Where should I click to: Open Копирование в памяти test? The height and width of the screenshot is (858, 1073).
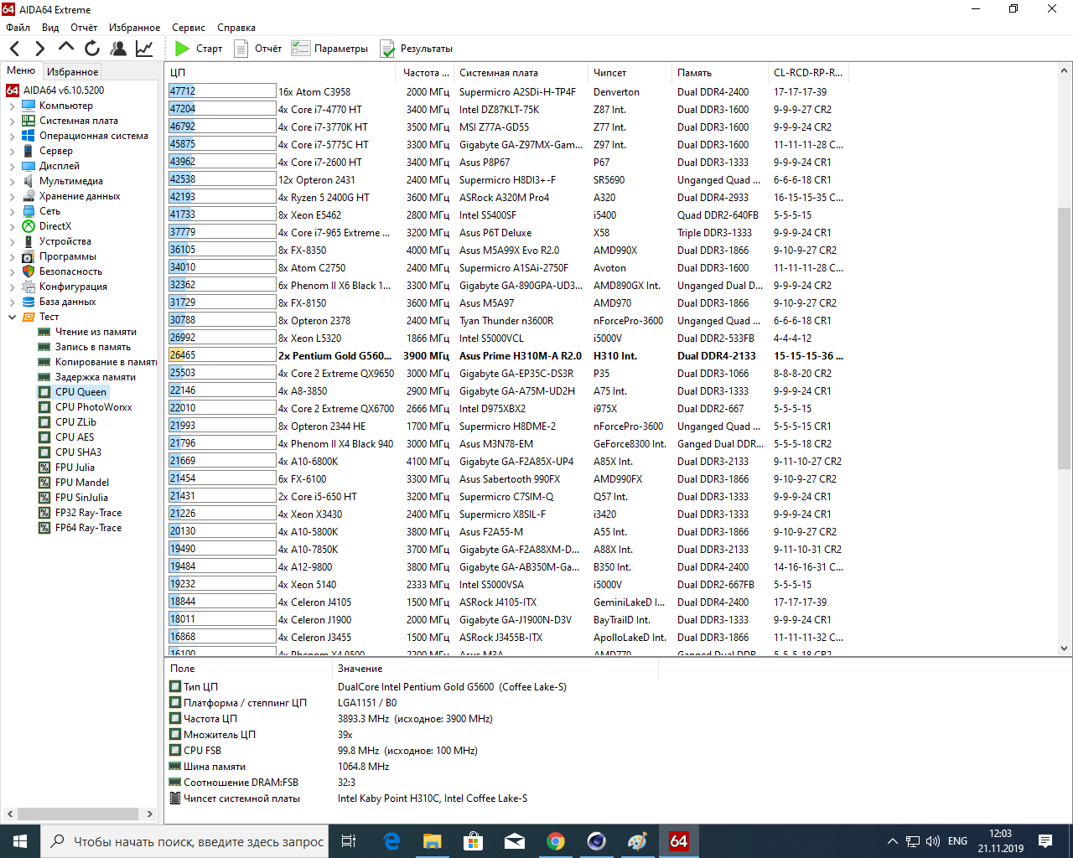pyautogui.click(x=106, y=362)
